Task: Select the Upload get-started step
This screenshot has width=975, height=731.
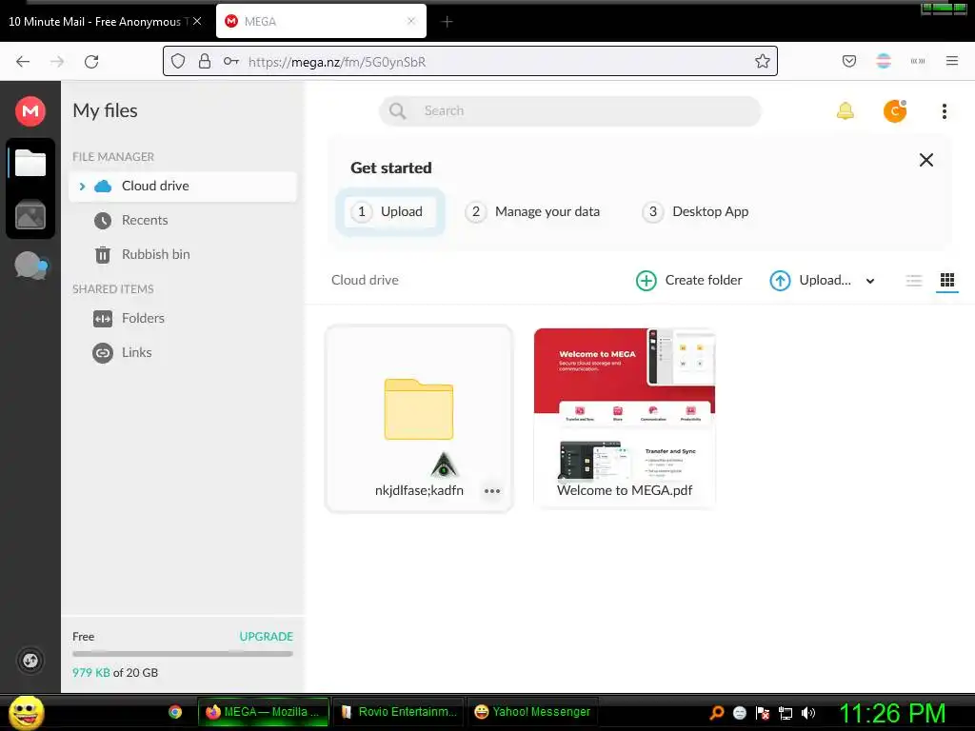Action: coord(389,212)
